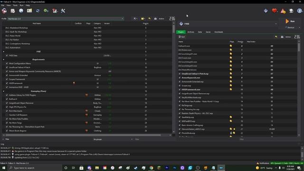Click the blue refresh arrows icon
The width and height of the screenshot is (304, 171).
[x=38, y=11]
